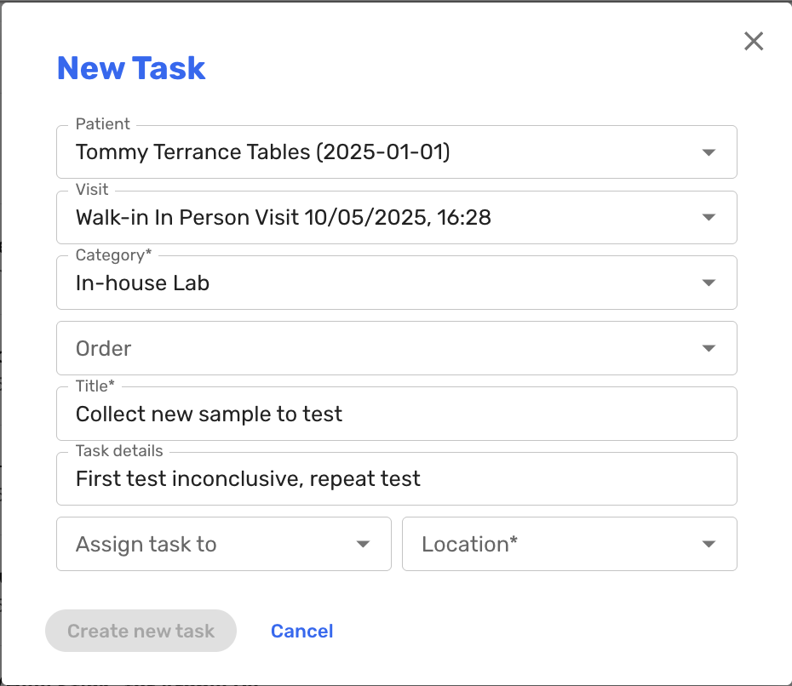
Task: Click the Patient field dropdown arrow
Action: point(709,152)
